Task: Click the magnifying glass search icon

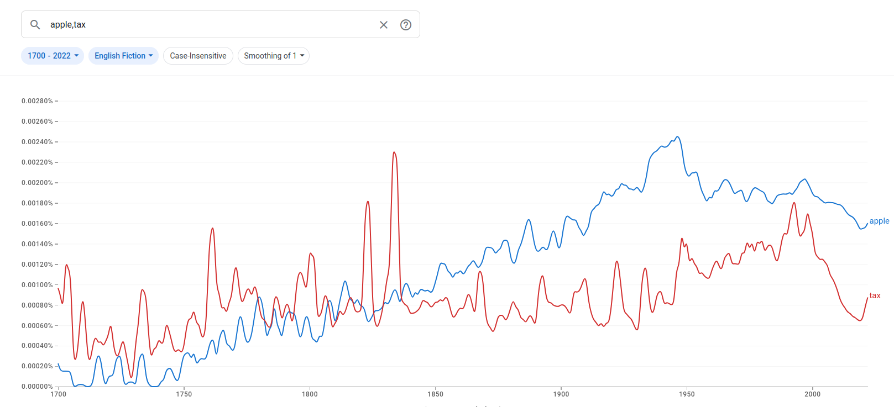Action: (35, 25)
